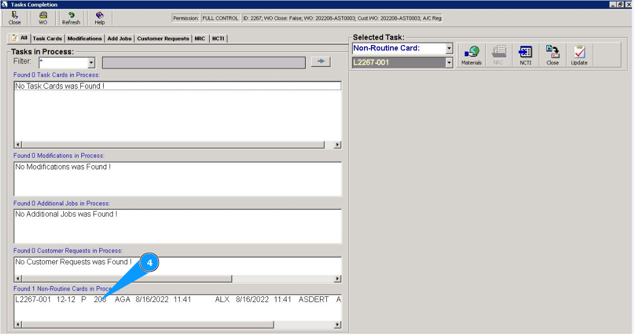The image size is (634, 335).
Task: Click the Close toolbar icon at top left
Action: [x=14, y=18]
